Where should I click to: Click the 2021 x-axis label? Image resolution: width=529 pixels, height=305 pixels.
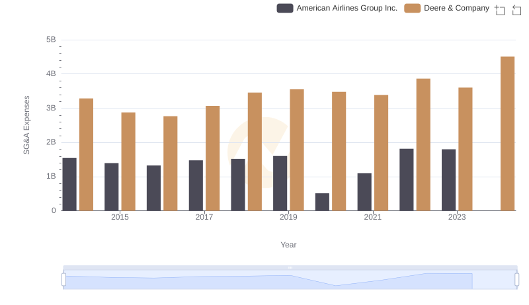[x=373, y=217]
